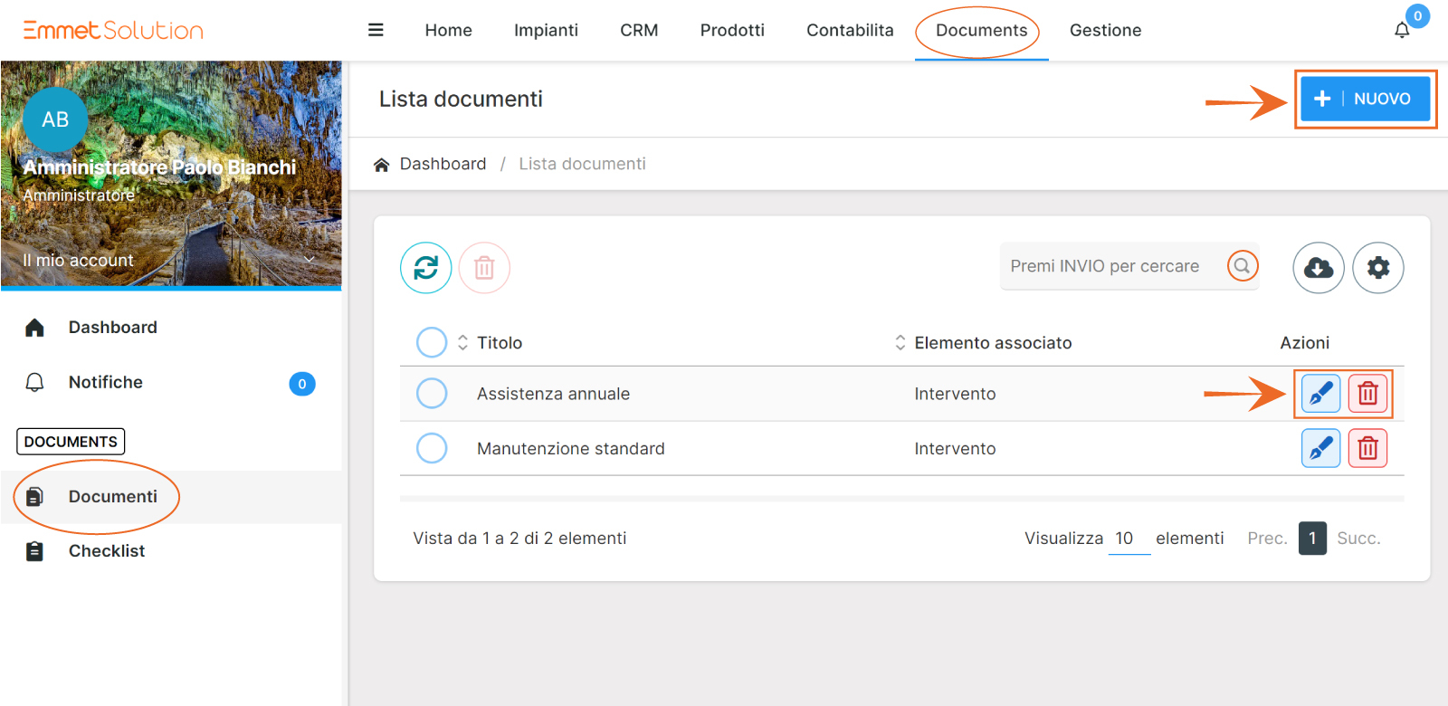Go to Dashboard breadcrumb link

(x=443, y=164)
